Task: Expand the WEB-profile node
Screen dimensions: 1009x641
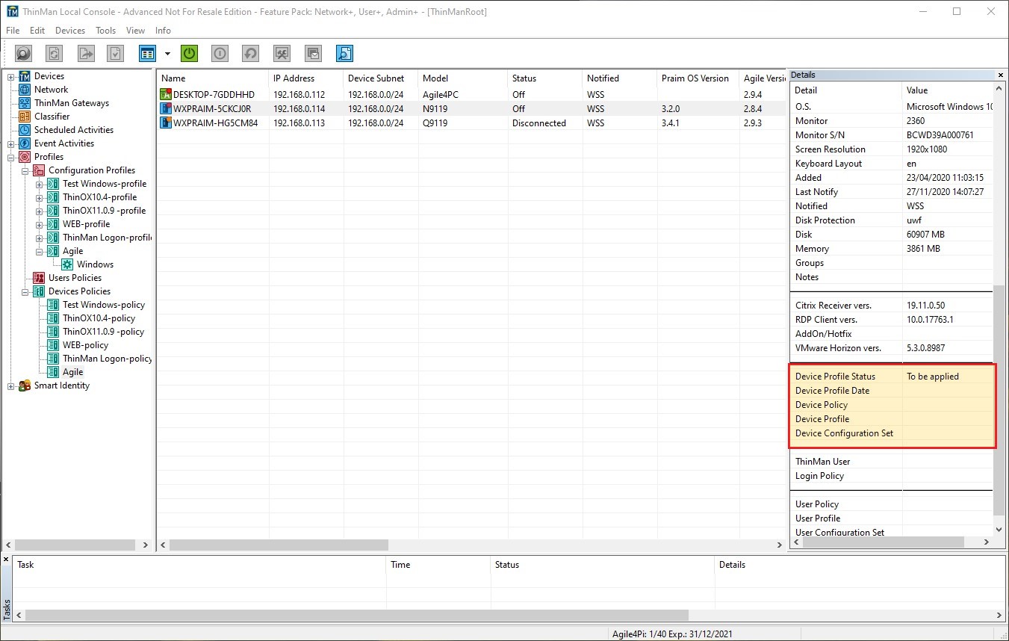Action: pos(40,224)
